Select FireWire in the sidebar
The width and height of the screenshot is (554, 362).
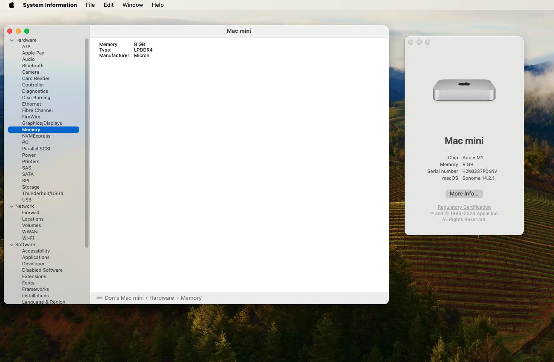pos(31,117)
